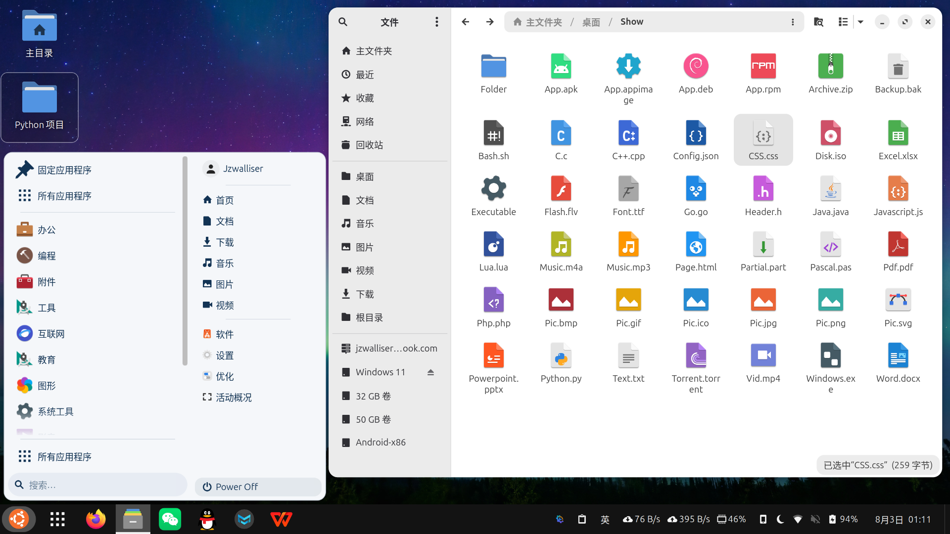This screenshot has height=534, width=950.
Task: Launch WPS Office from the taskbar
Action: pos(281,519)
